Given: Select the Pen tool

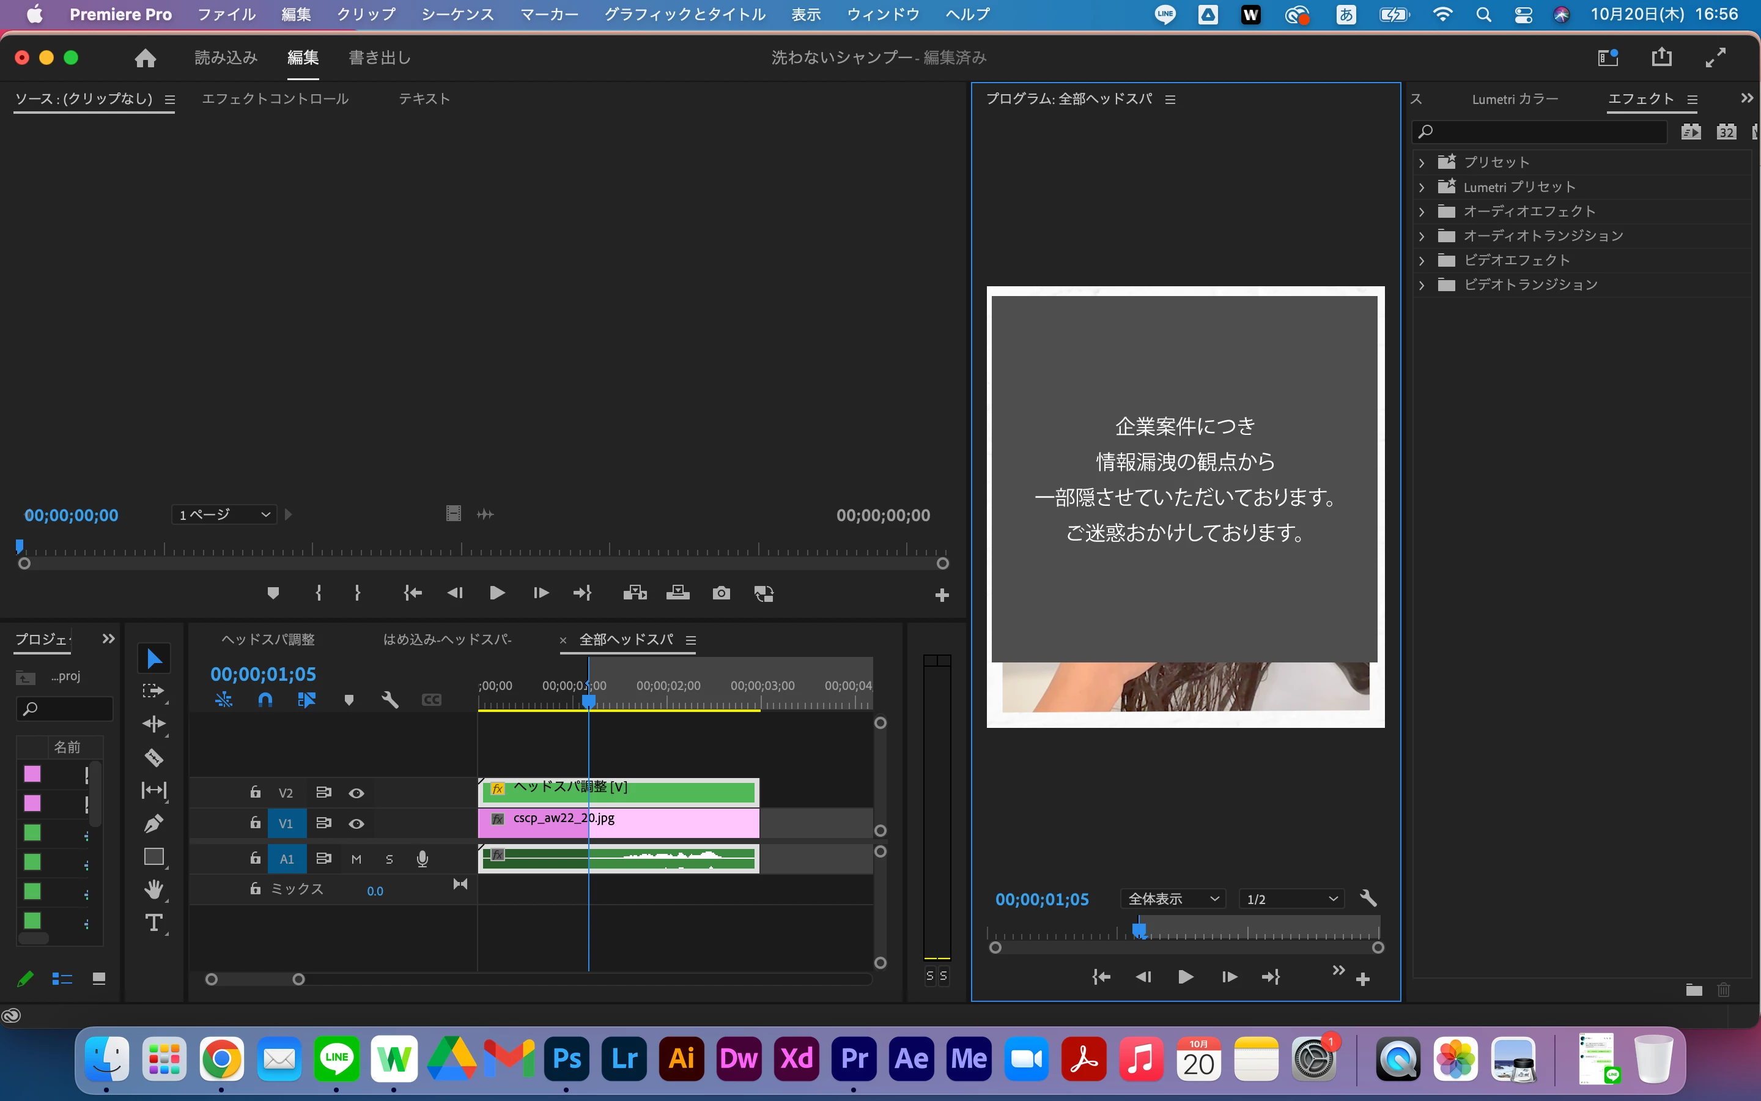Looking at the screenshot, I should (153, 823).
